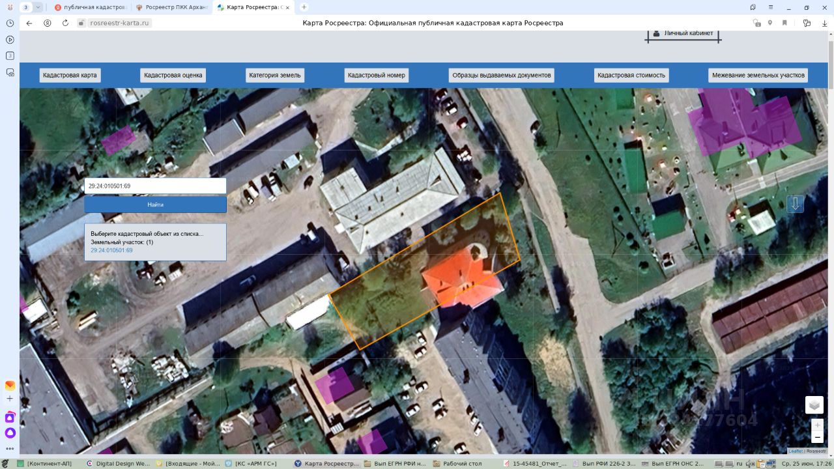Open Межевание земельных участков page
This screenshot has width=834, height=469.
758,75
